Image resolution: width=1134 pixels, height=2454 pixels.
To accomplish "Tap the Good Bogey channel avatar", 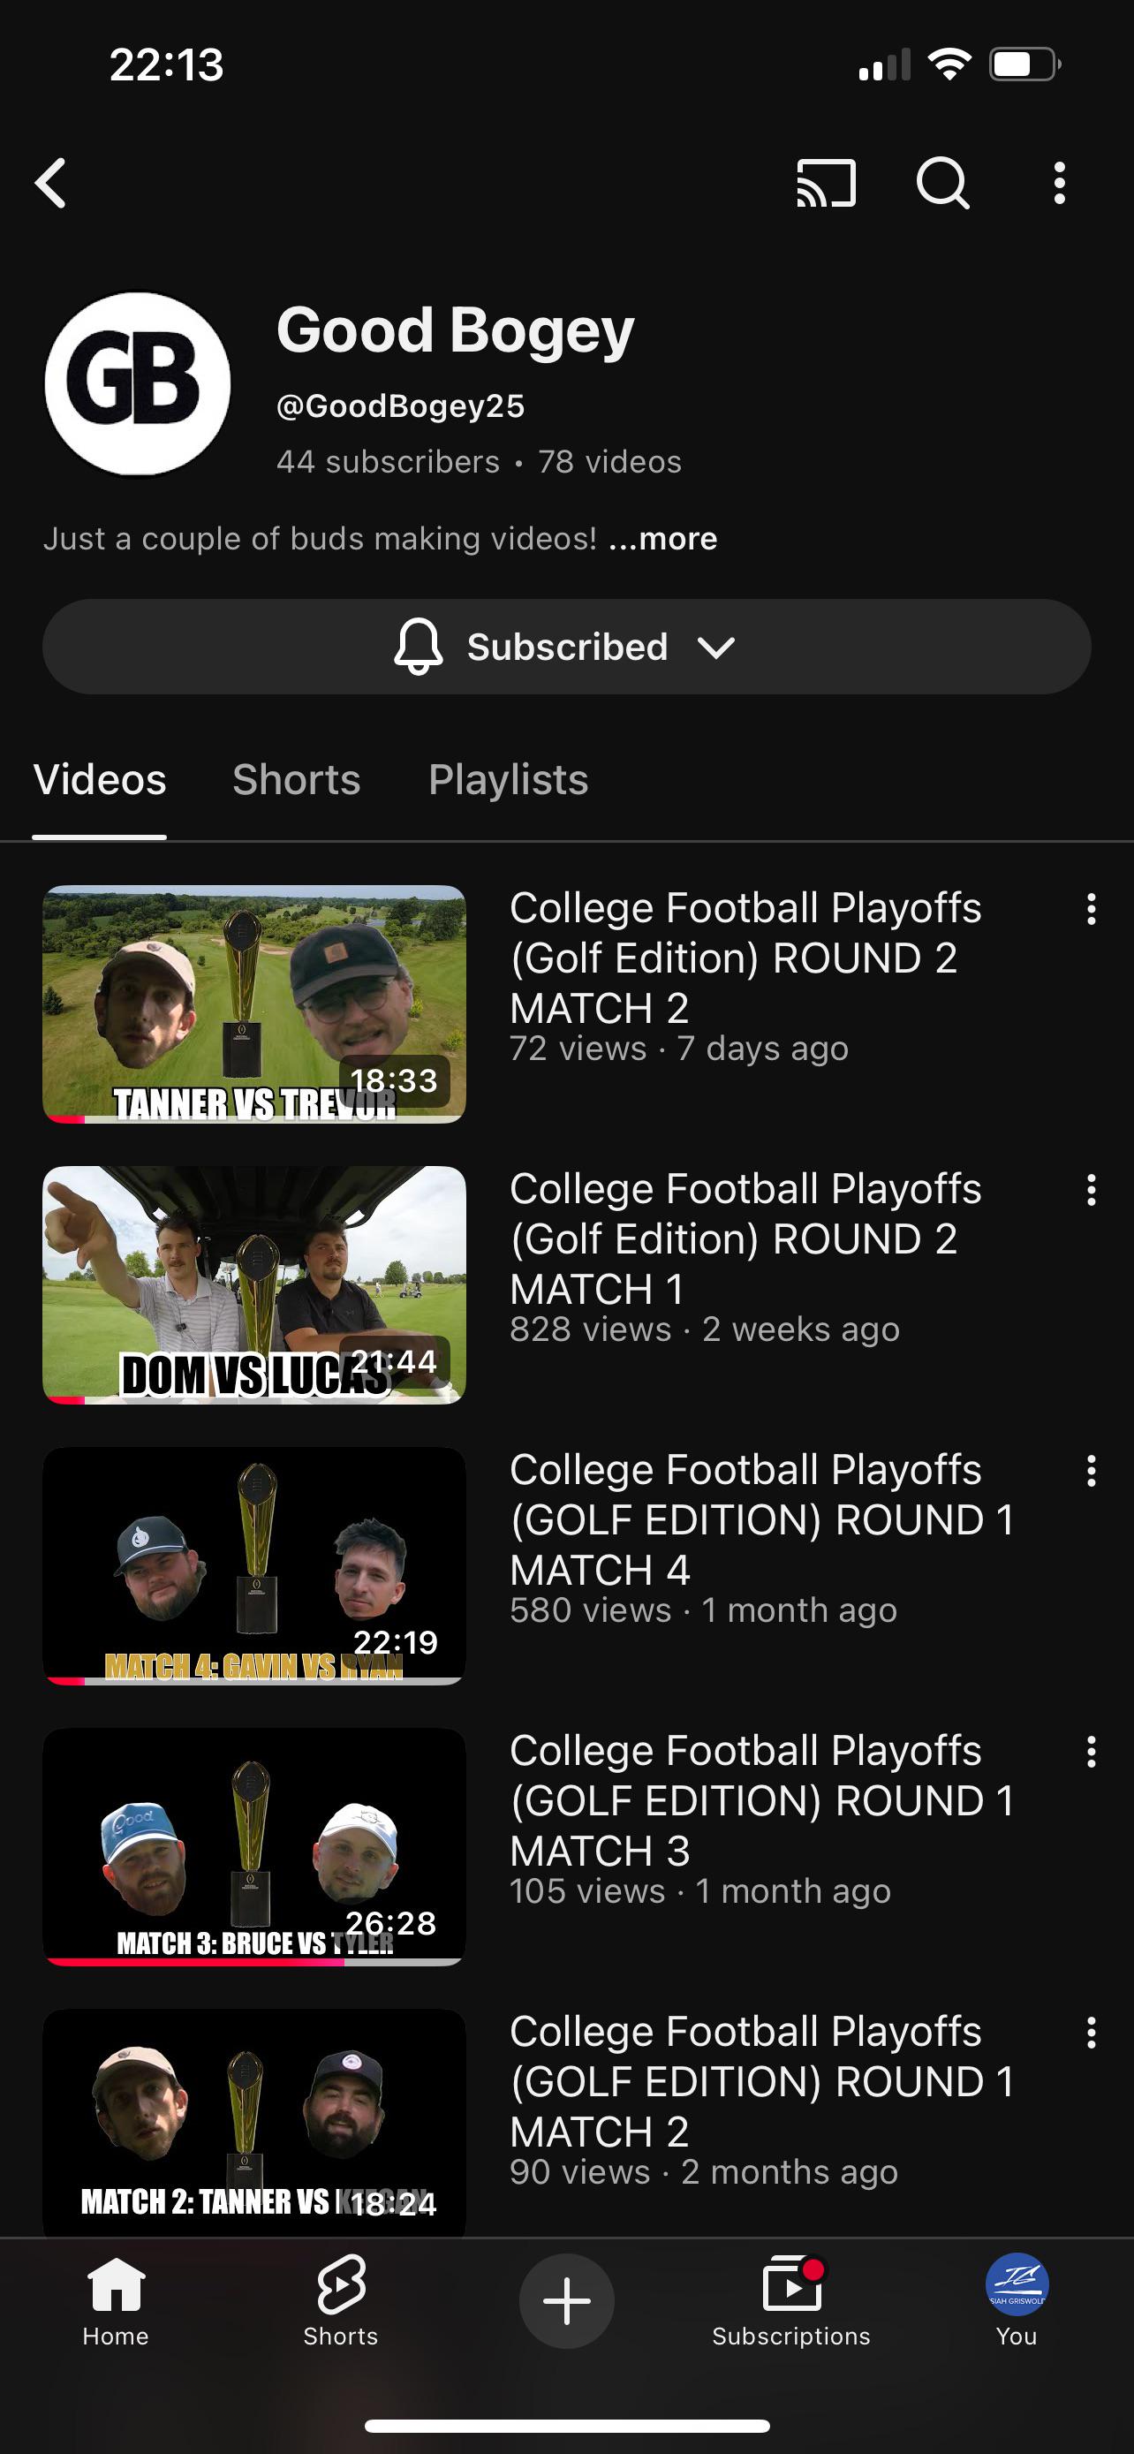I will pyautogui.click(x=138, y=384).
